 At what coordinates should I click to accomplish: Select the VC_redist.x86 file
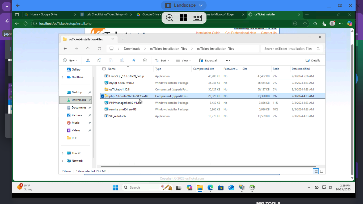coord(117,116)
